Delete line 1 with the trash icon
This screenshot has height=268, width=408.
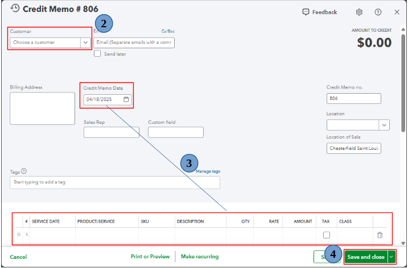(x=380, y=235)
